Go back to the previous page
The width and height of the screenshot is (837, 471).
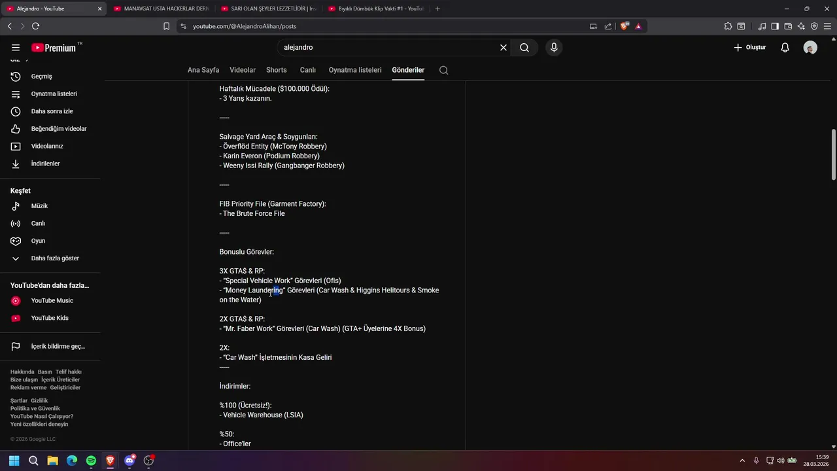pos(9,26)
